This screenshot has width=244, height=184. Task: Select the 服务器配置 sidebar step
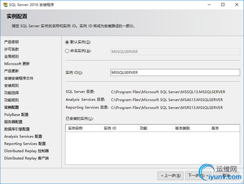tap(13, 122)
